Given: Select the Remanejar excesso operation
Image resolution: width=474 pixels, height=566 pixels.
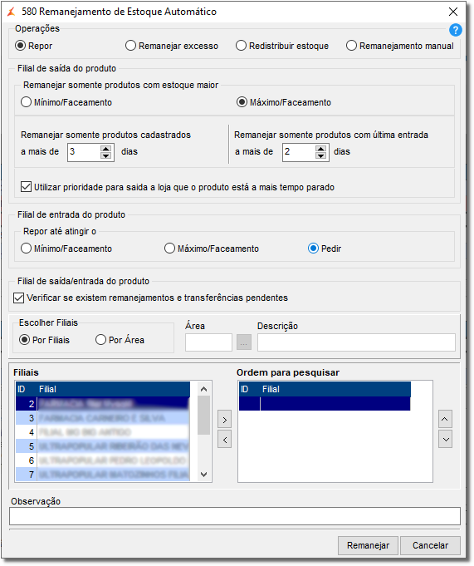Looking at the screenshot, I should point(172,46).
